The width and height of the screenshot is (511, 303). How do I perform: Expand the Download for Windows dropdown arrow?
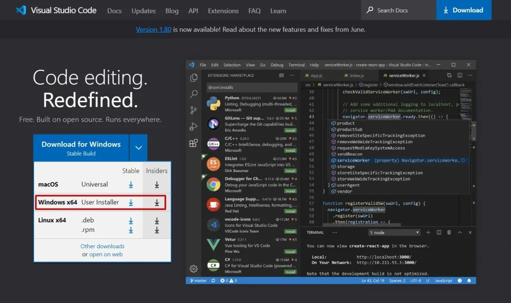click(x=138, y=148)
